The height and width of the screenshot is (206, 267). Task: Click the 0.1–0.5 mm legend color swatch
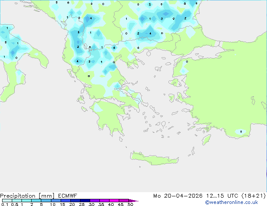coord(7,201)
